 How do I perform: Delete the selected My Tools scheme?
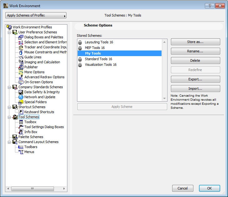[196, 60]
